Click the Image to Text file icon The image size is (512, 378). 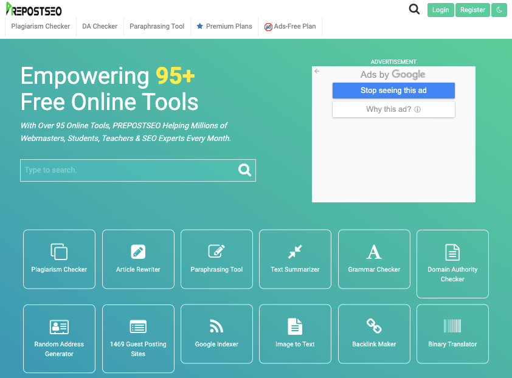click(295, 326)
